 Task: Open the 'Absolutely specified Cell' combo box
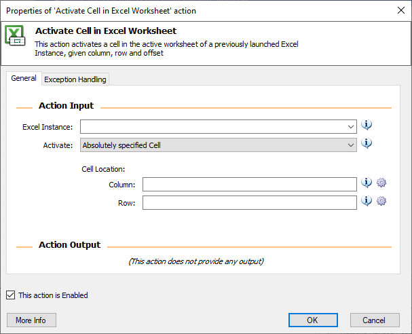point(219,145)
